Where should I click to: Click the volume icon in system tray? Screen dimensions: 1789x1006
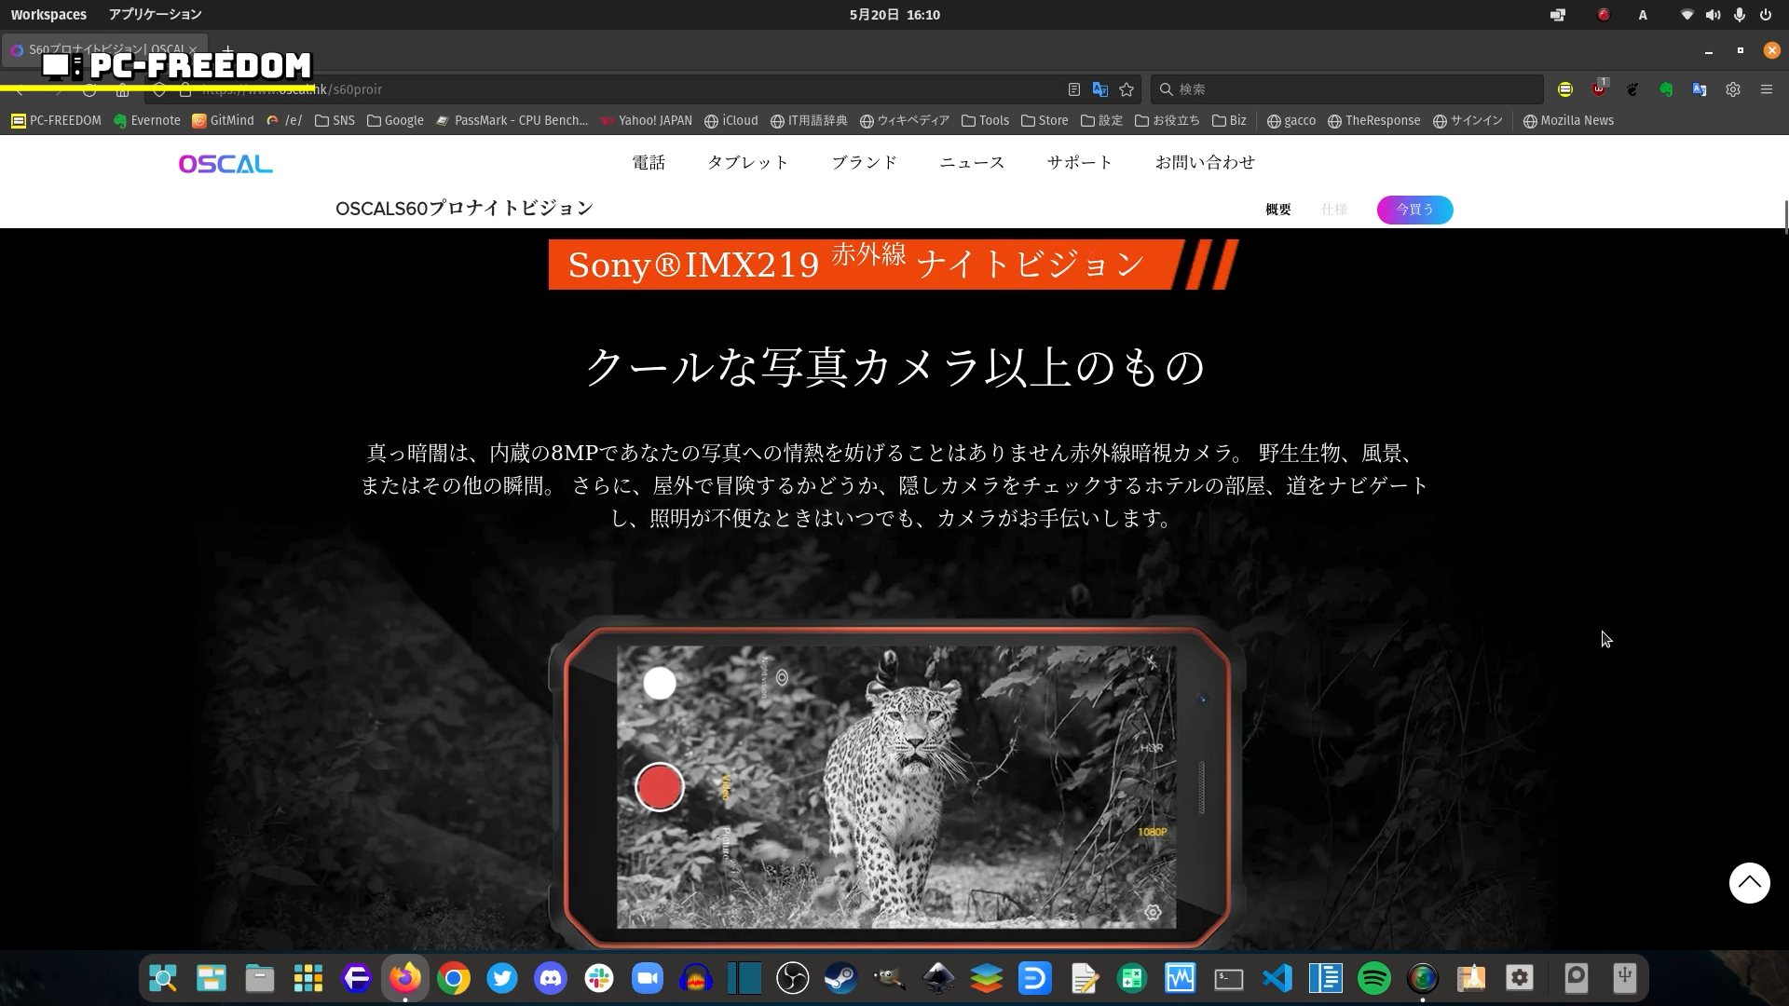[x=1713, y=15]
